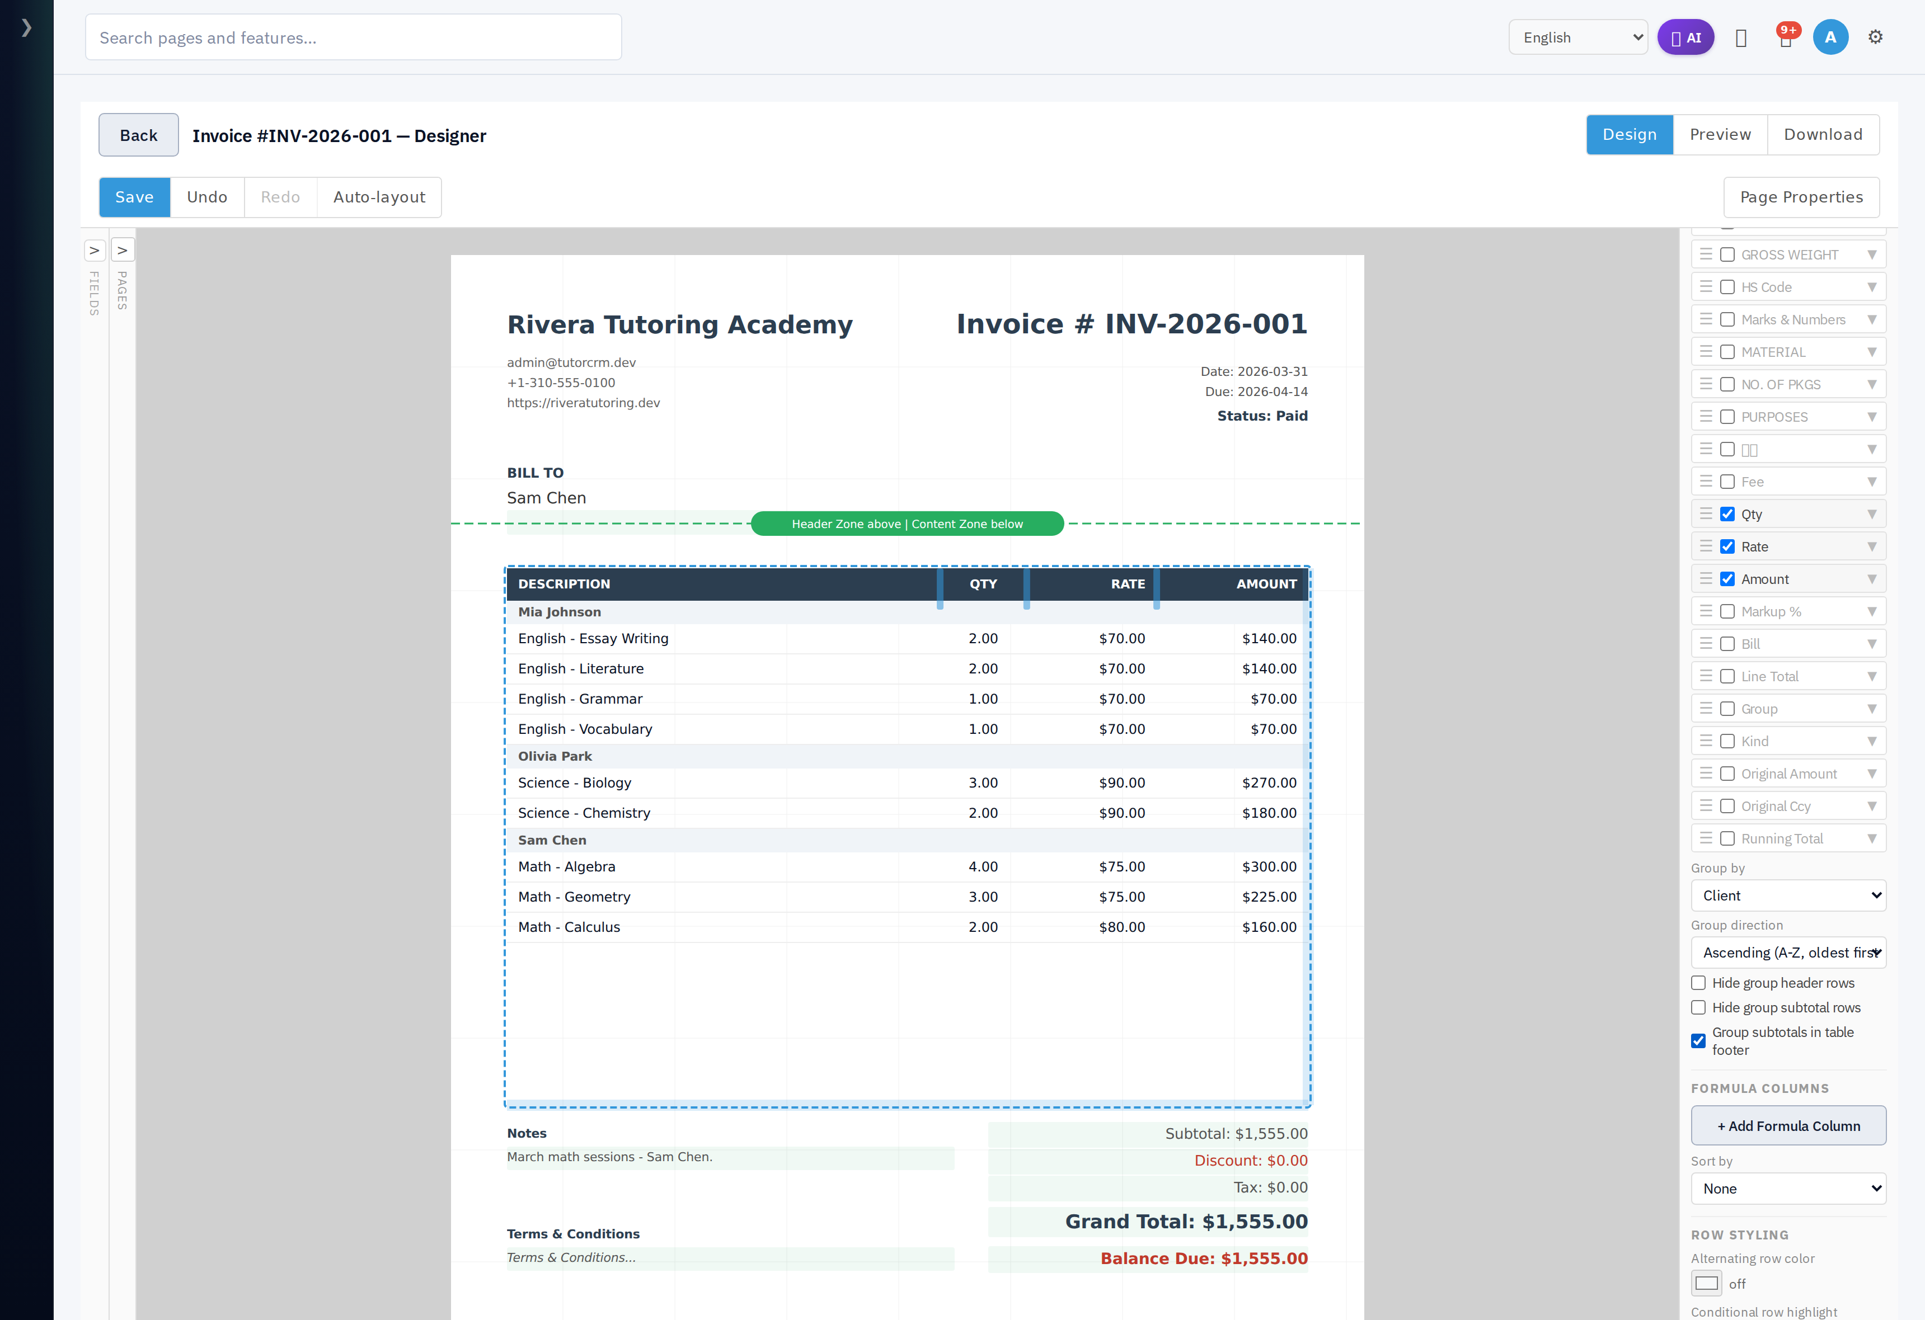The width and height of the screenshot is (1925, 1320).
Task: Grab the drag handle for HS Code
Action: point(1706,286)
